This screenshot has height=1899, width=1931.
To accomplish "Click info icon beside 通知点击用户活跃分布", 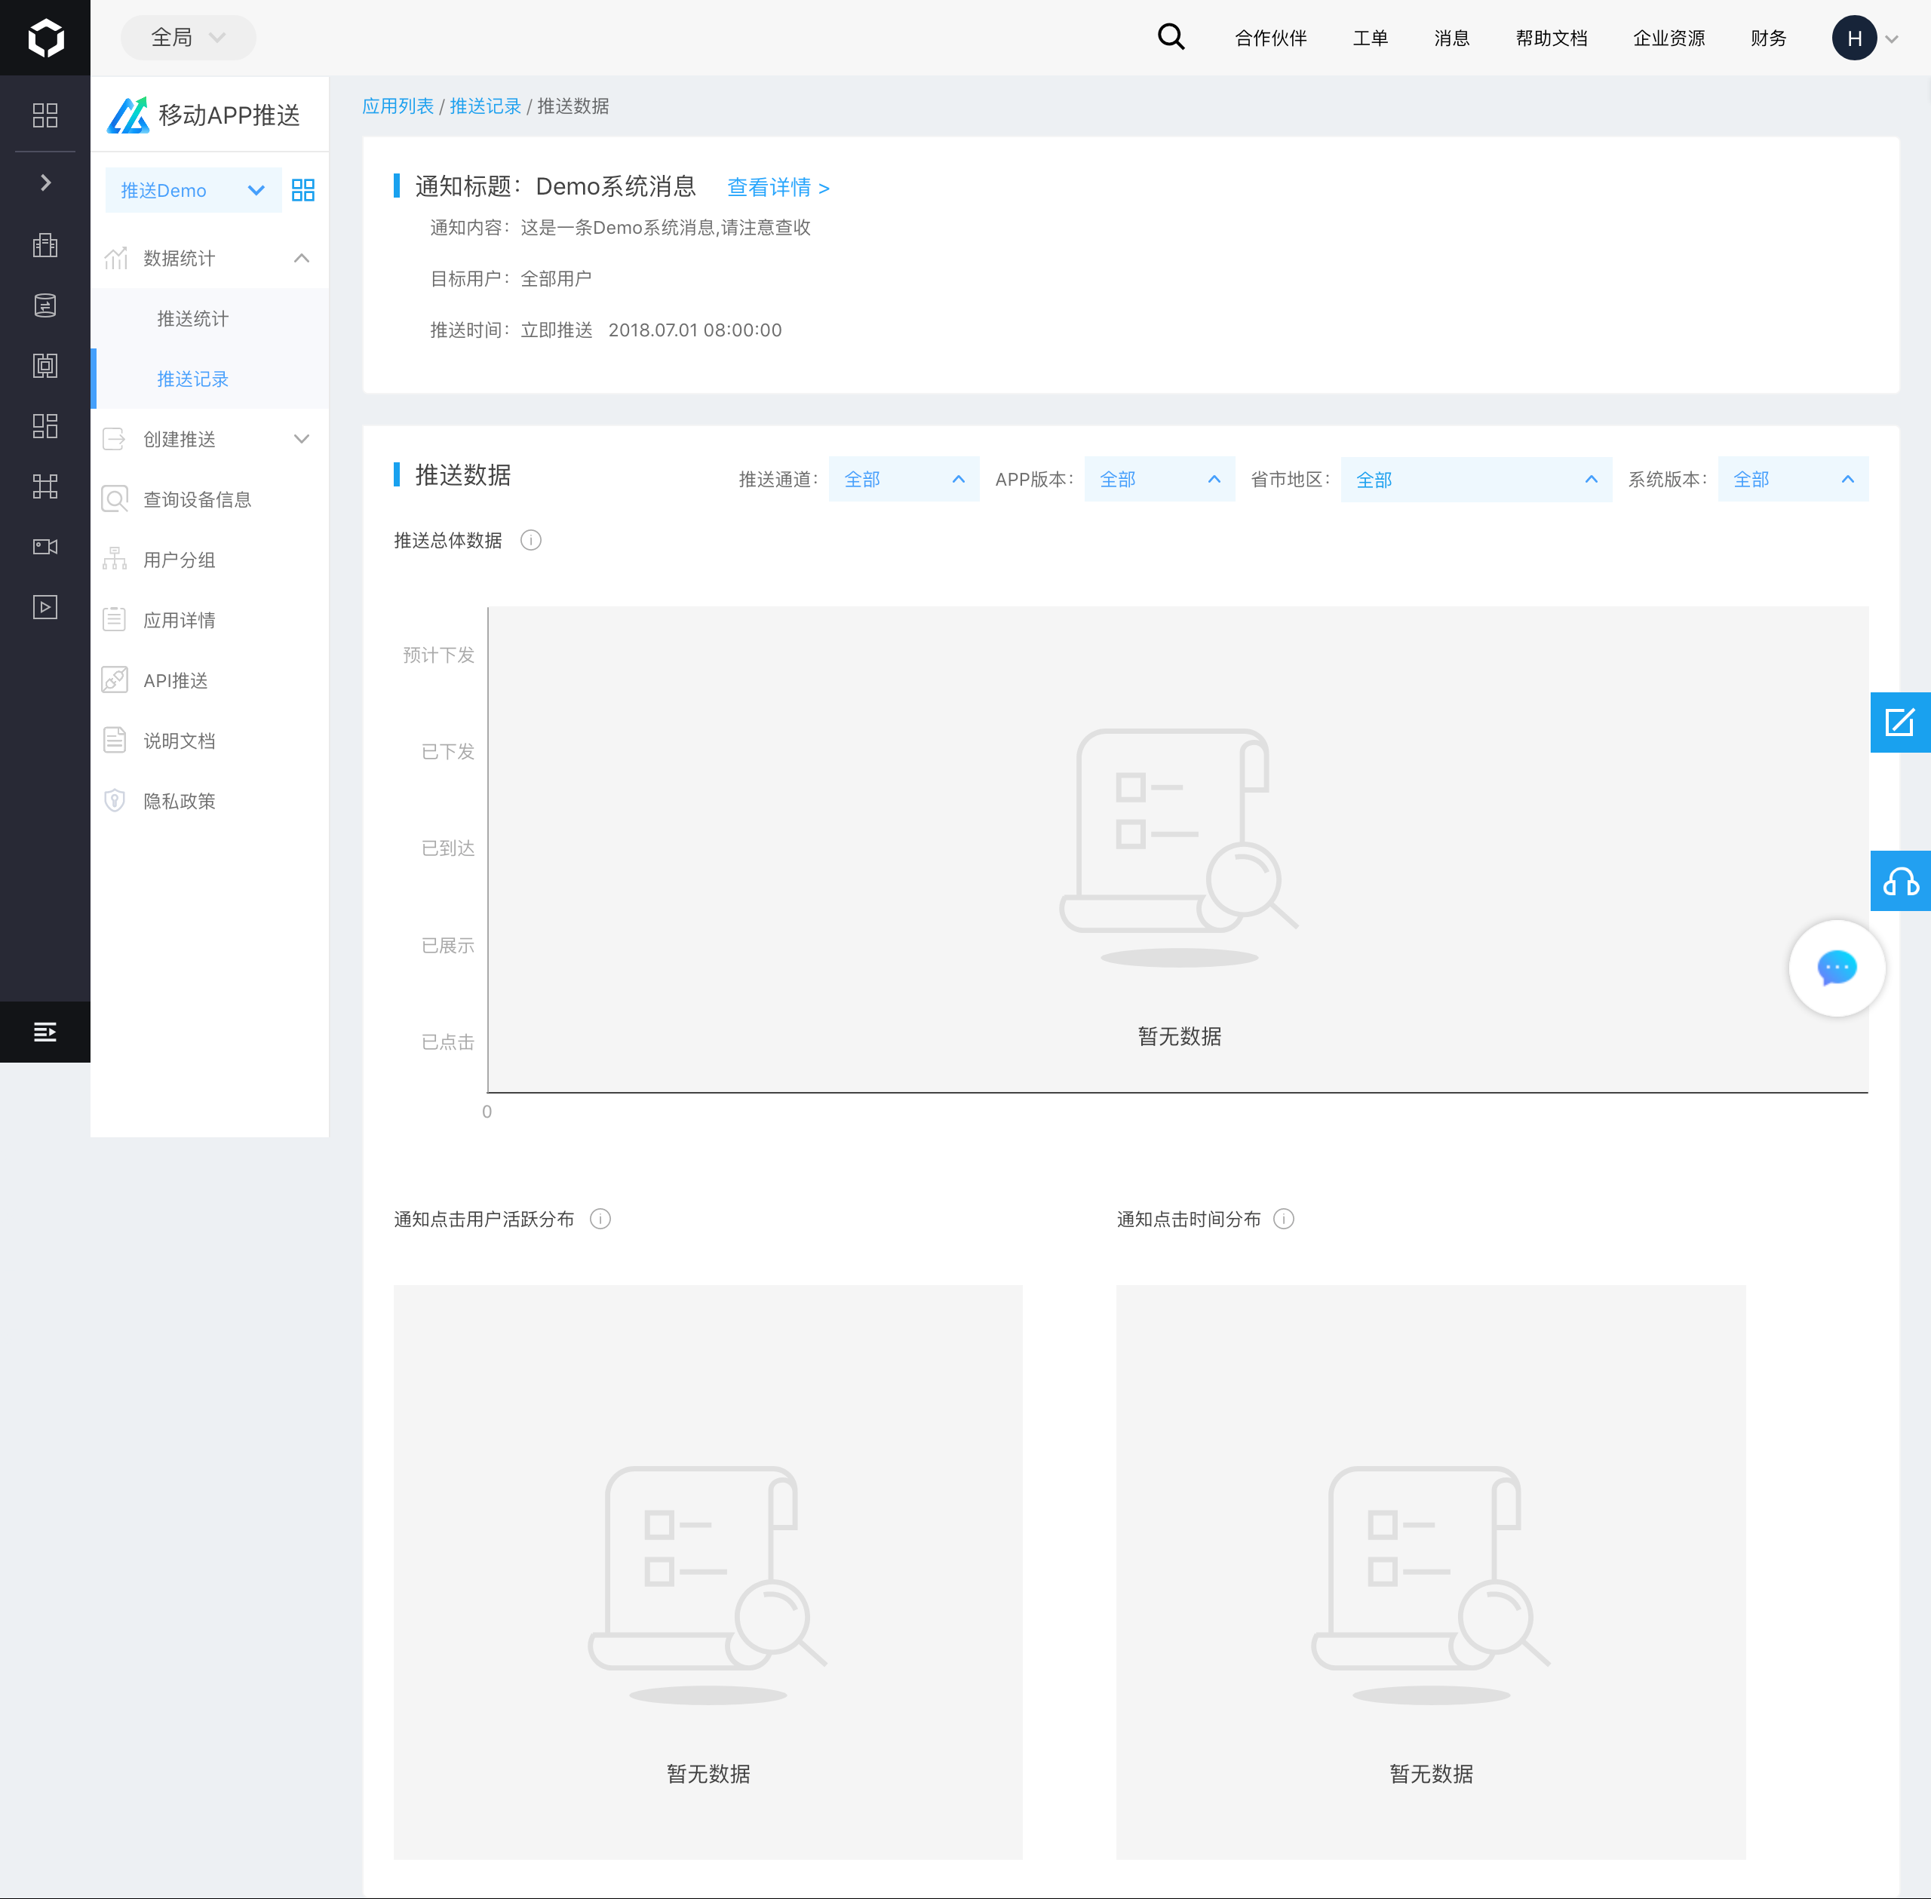I will (x=600, y=1219).
